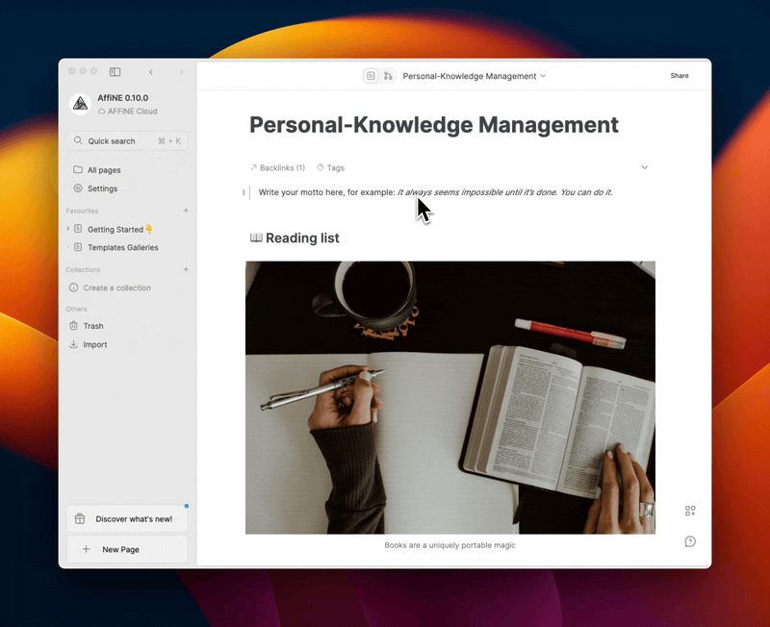Select the reading desk image
770x627 pixels.
(x=450, y=397)
